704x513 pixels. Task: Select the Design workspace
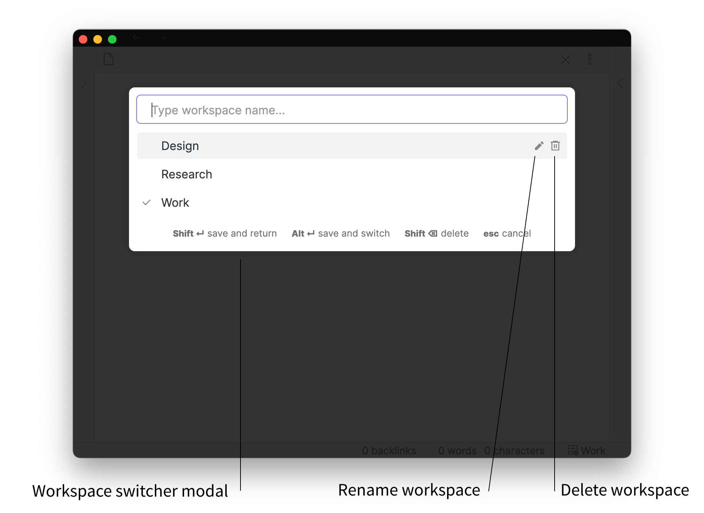tap(180, 146)
